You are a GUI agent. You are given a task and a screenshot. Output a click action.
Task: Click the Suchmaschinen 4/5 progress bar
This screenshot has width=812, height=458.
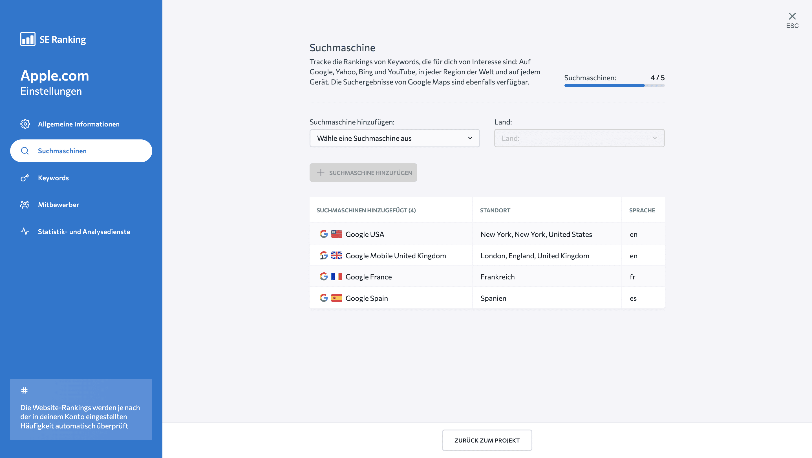[614, 85]
